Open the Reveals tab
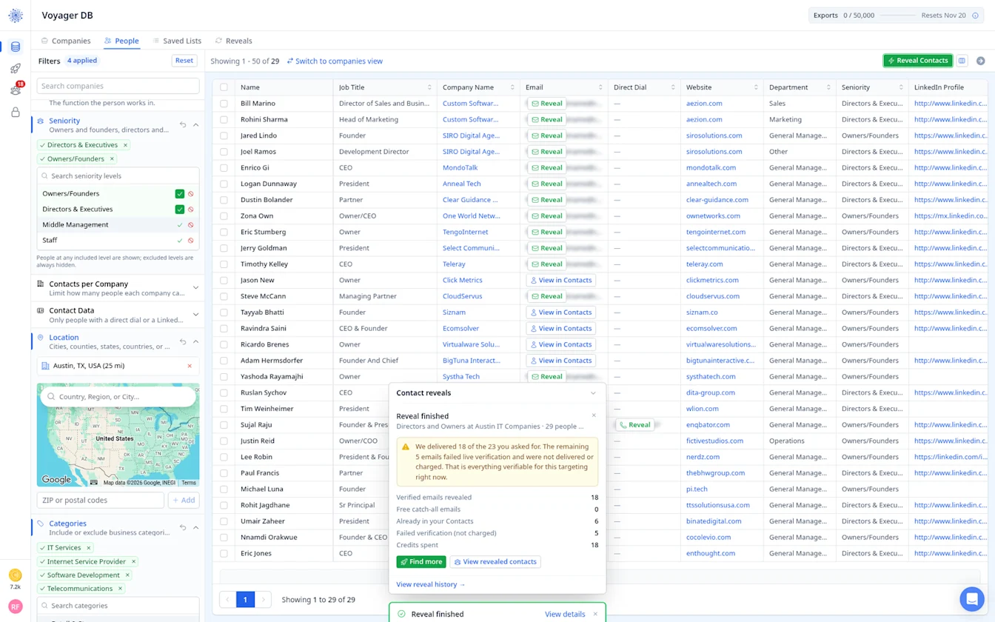The width and height of the screenshot is (995, 622). [x=233, y=41]
